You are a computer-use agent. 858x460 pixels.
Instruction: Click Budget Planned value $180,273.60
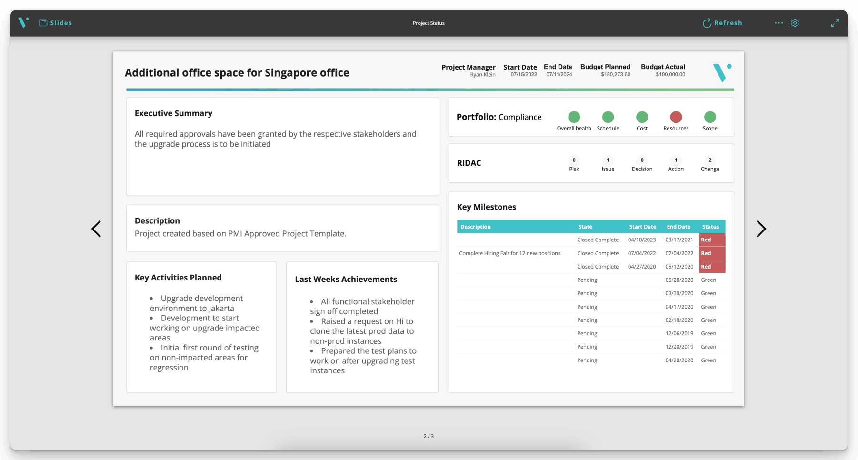click(x=615, y=75)
